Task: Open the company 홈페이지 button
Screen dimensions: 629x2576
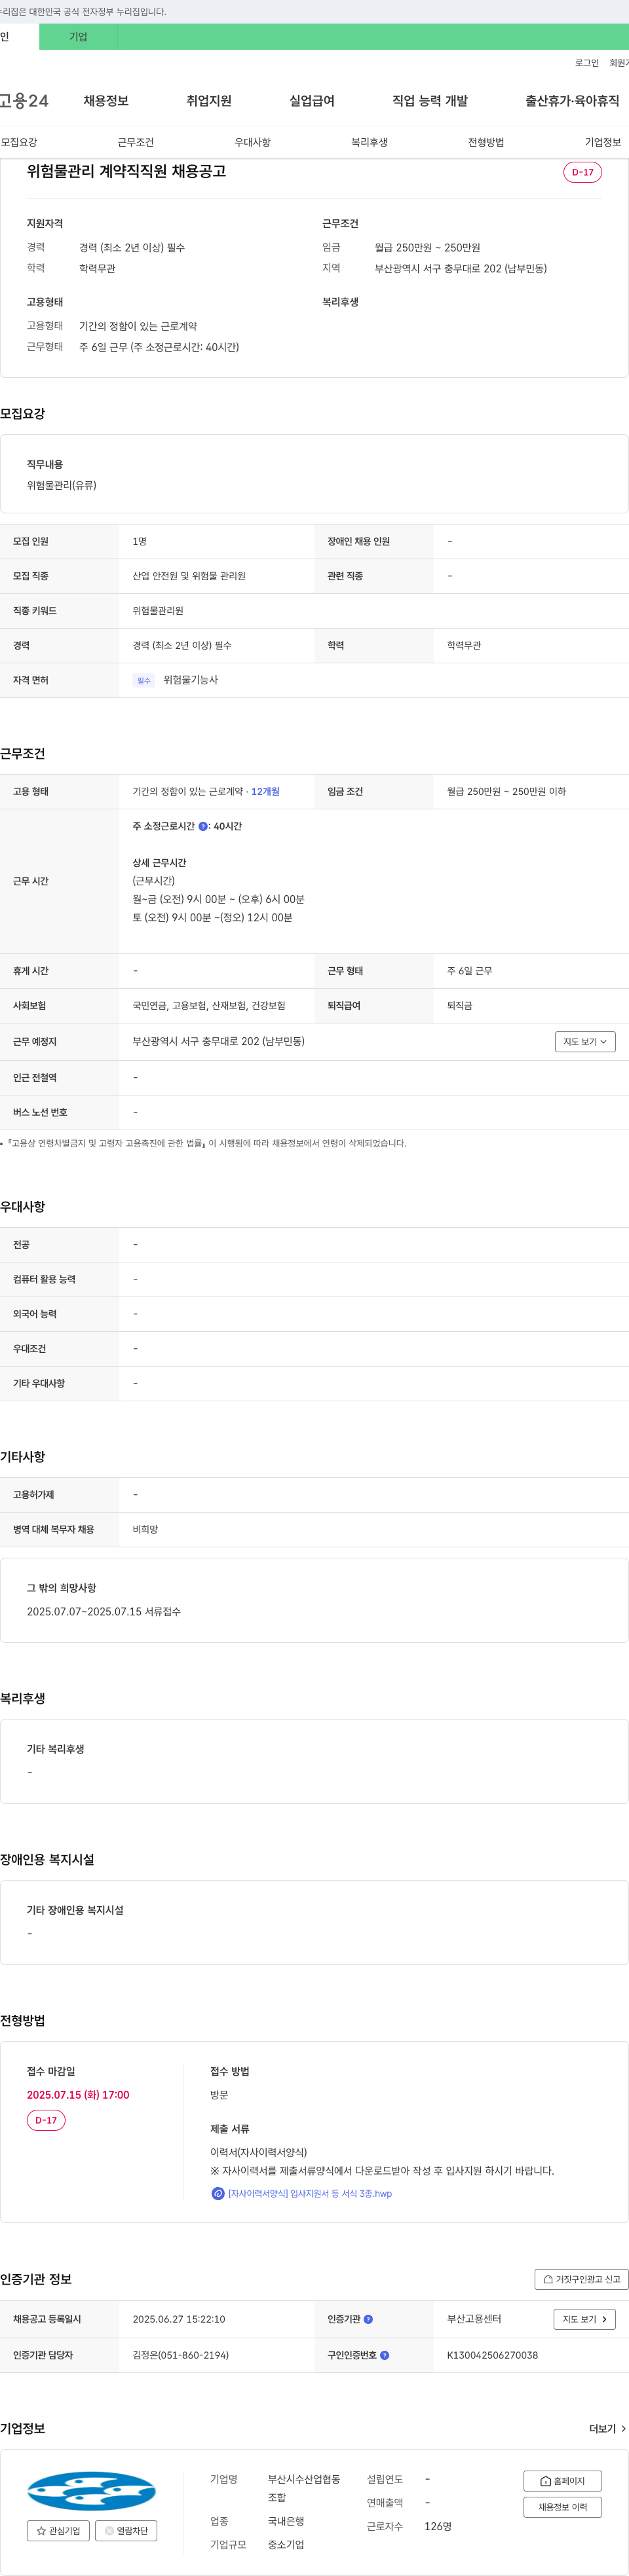Action: pyautogui.click(x=562, y=2481)
